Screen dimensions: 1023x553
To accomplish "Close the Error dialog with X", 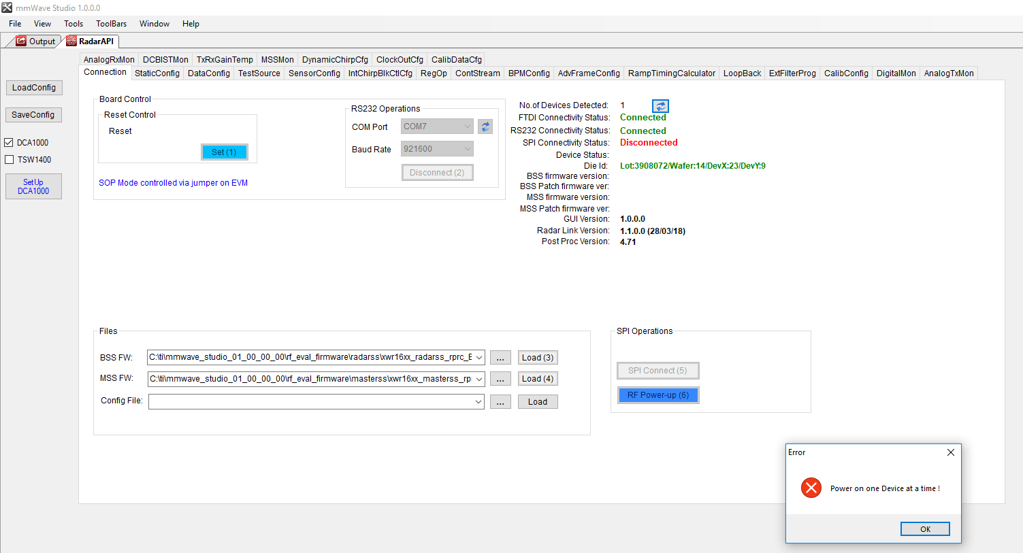I will [951, 452].
